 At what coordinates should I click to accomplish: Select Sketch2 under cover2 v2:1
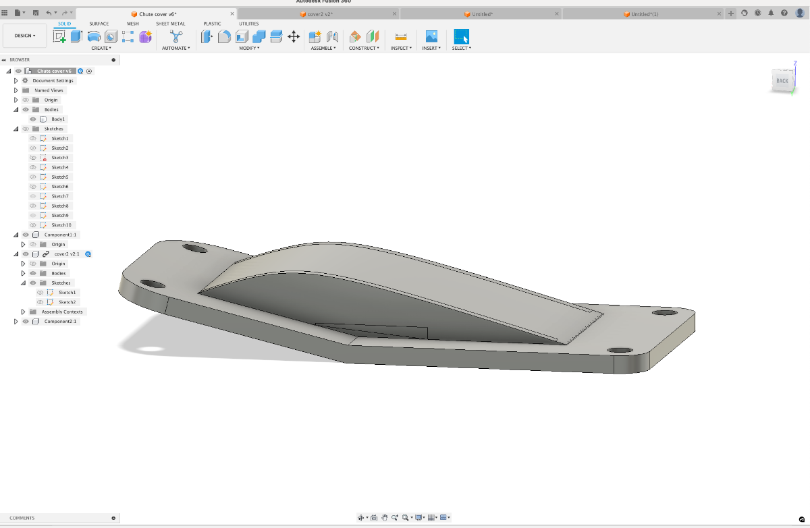pyautogui.click(x=67, y=302)
